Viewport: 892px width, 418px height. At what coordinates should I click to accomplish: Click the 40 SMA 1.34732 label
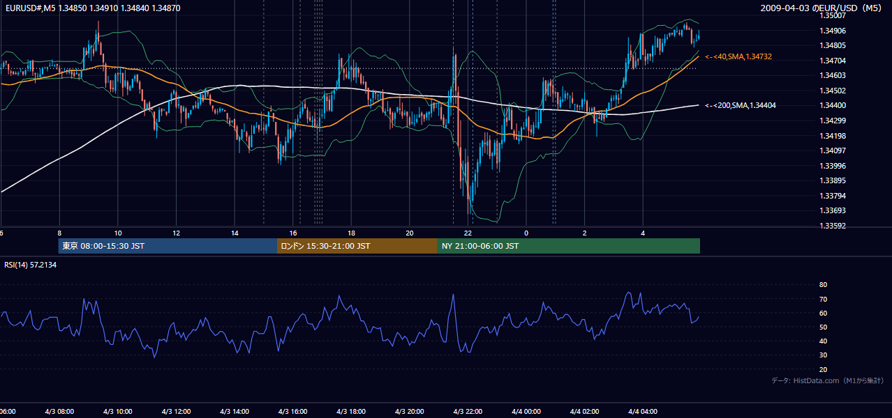738,56
